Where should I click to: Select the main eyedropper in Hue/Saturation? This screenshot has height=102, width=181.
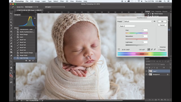(x=149, y=50)
